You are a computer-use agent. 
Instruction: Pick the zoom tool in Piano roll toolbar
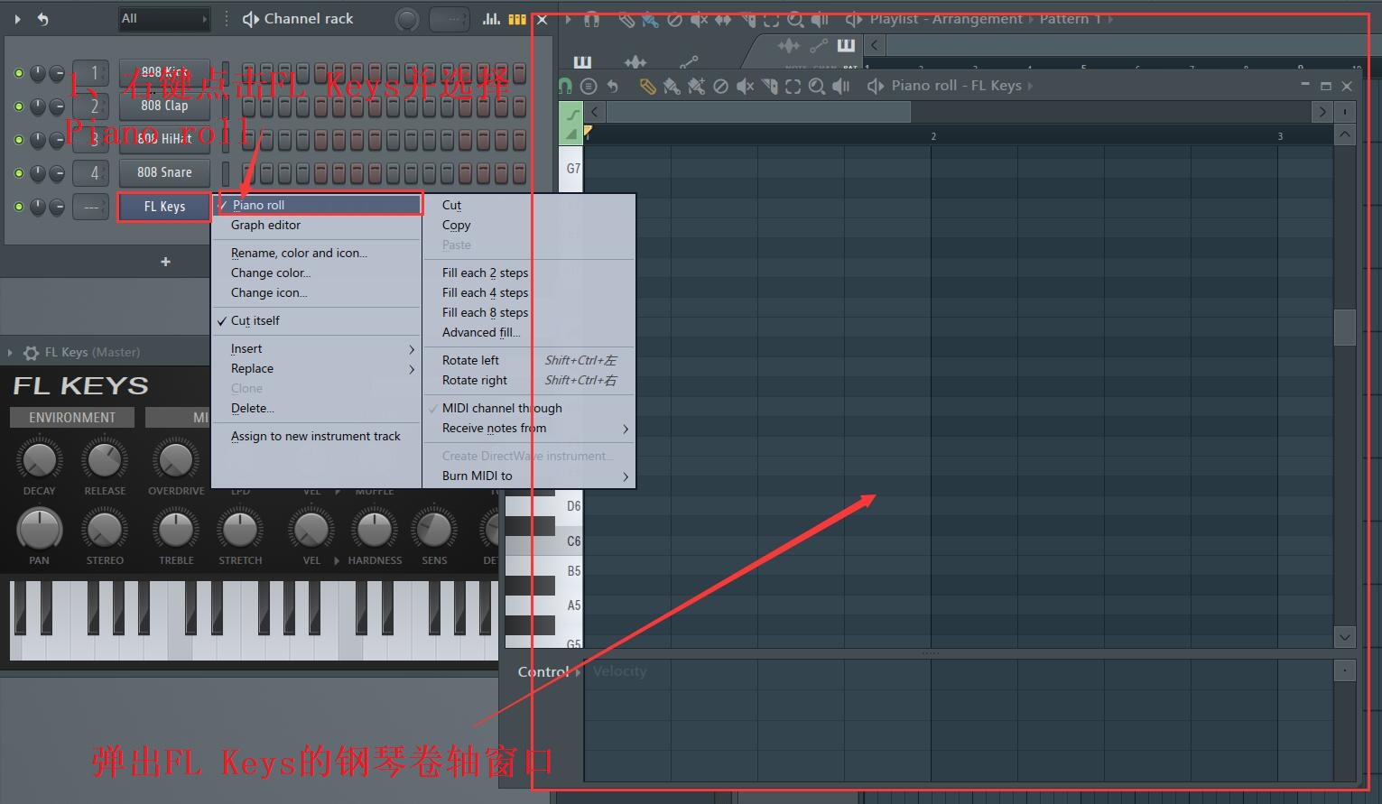tap(817, 86)
